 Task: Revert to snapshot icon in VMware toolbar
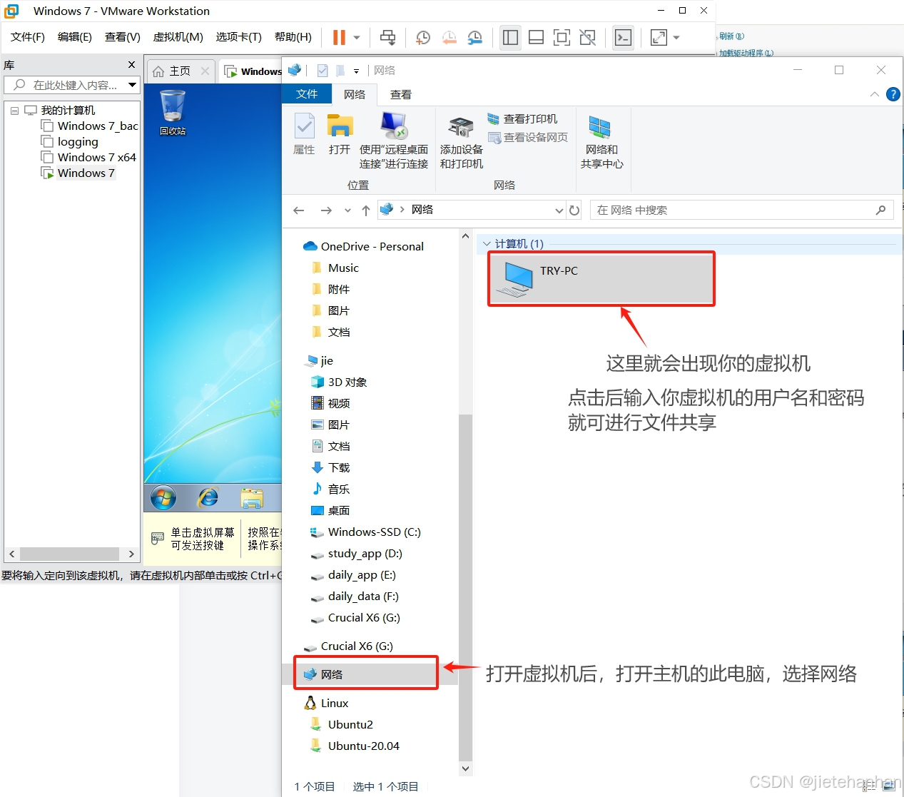pyautogui.click(x=449, y=37)
